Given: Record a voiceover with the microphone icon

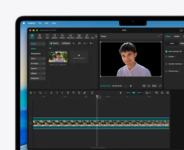Looking at the screenshot, I should pos(120,93).
